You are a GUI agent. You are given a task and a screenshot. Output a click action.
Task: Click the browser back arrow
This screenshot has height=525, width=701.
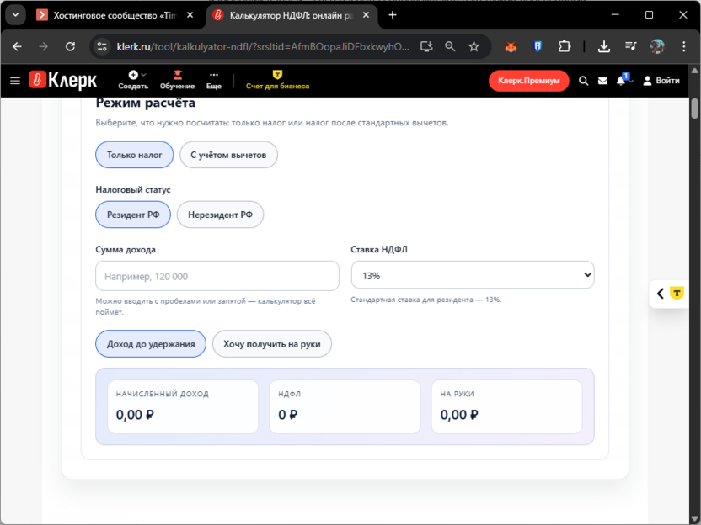coord(17,46)
